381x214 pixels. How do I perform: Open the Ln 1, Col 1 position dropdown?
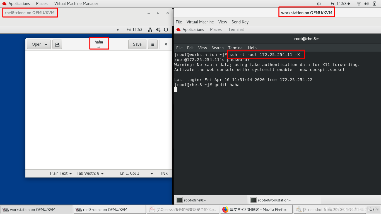tap(137, 173)
